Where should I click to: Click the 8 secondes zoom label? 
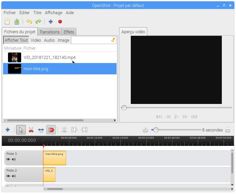tap(212, 130)
